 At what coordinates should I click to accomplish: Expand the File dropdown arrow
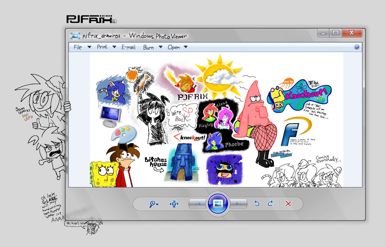click(89, 47)
